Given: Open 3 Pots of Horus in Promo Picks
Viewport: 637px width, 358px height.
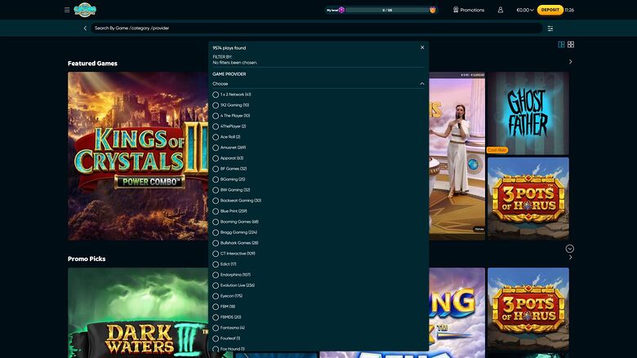Looking at the screenshot, I should 528,310.
